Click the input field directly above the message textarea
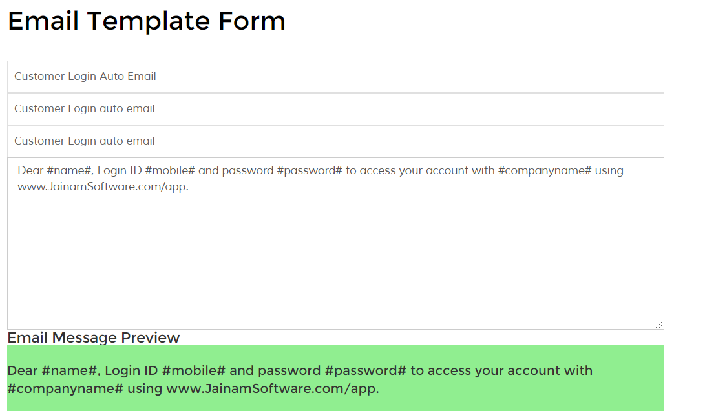This screenshot has width=705, height=411. click(x=335, y=141)
